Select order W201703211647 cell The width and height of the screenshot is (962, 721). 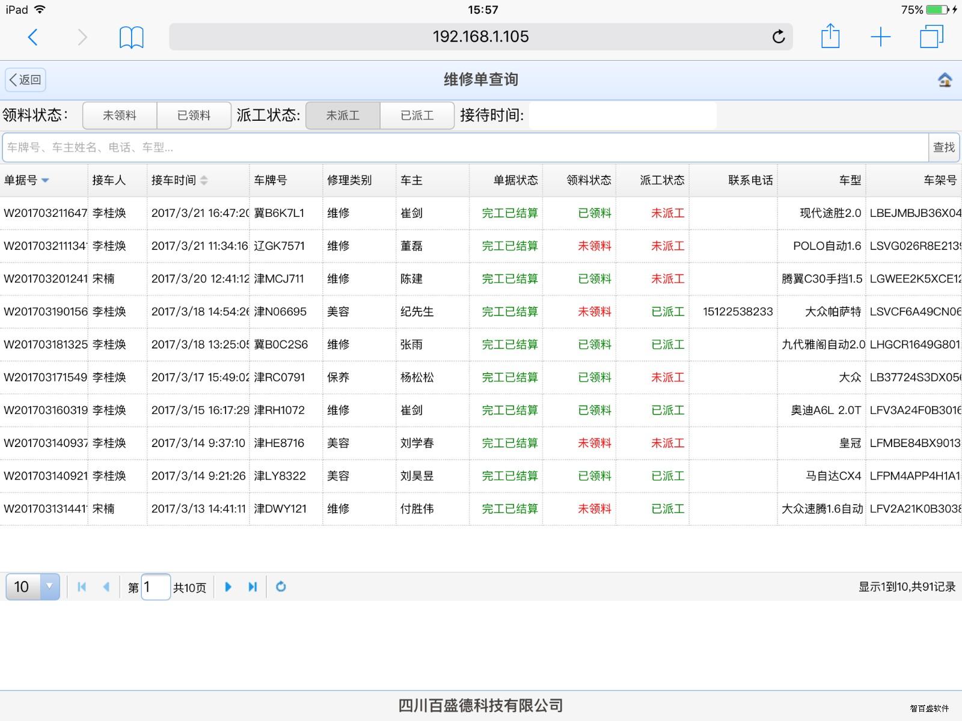coord(44,213)
